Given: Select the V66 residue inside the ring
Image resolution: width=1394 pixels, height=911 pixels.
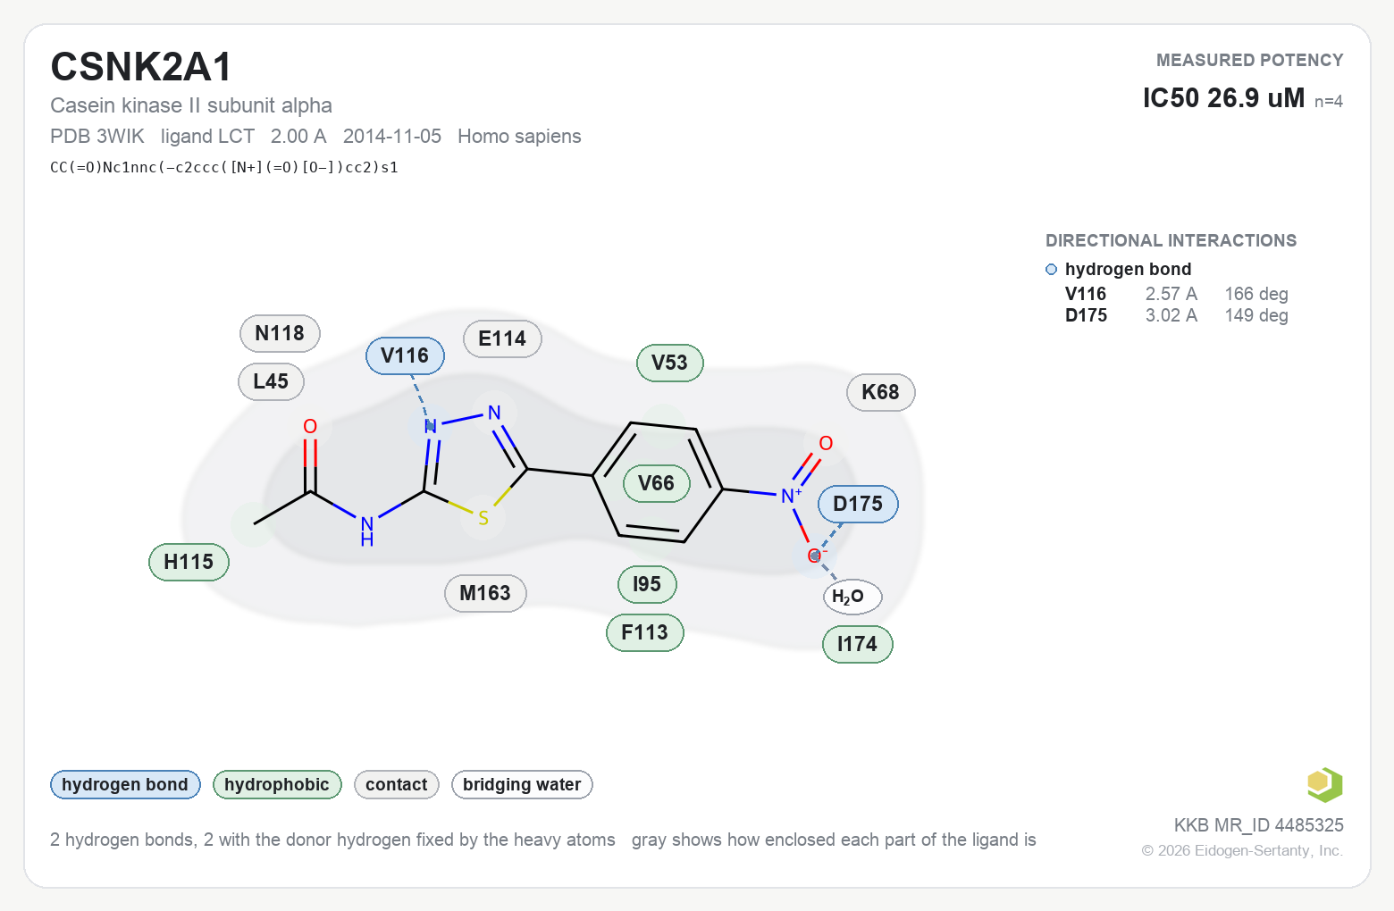Looking at the screenshot, I should (x=656, y=483).
